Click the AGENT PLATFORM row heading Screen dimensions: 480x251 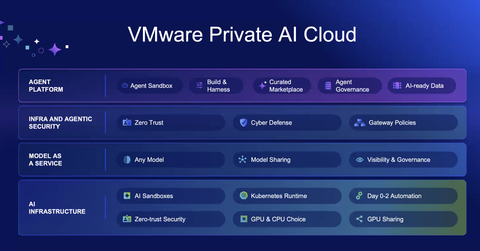click(46, 86)
